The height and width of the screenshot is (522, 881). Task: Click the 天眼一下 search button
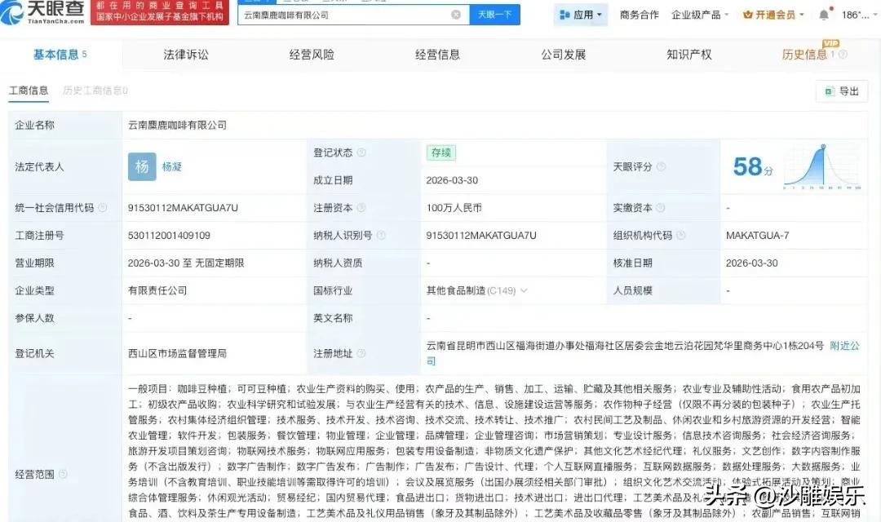tap(494, 15)
